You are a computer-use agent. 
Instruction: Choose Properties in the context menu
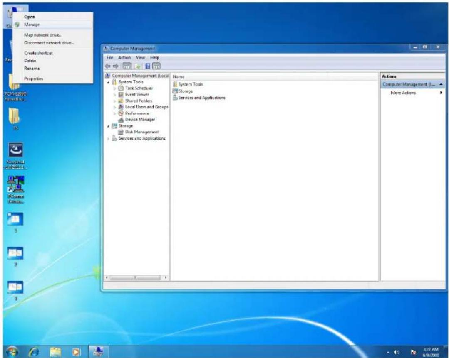click(53, 79)
